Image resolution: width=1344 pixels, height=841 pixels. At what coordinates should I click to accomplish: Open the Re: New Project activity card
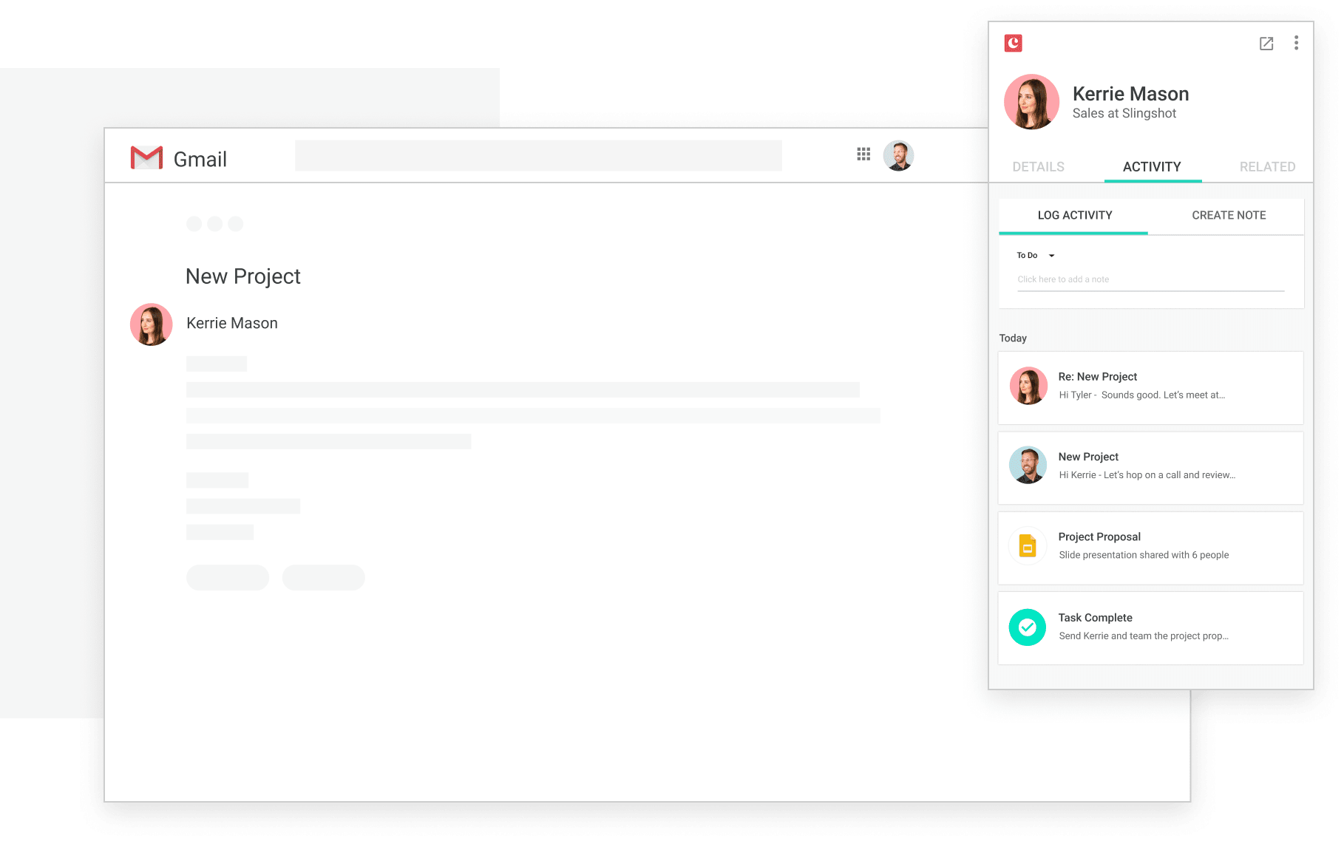click(1150, 388)
